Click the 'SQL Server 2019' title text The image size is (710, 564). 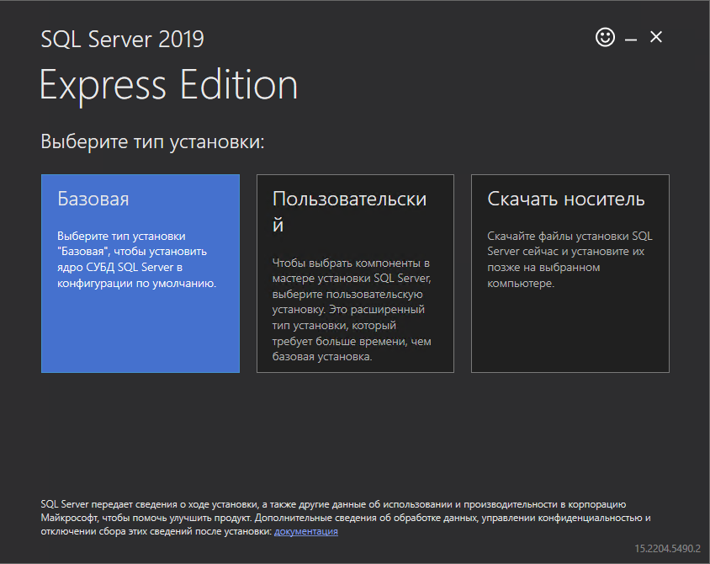(x=122, y=39)
